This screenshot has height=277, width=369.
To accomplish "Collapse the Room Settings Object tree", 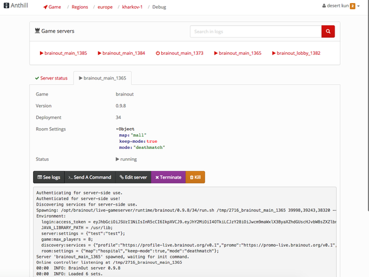I will [117, 129].
